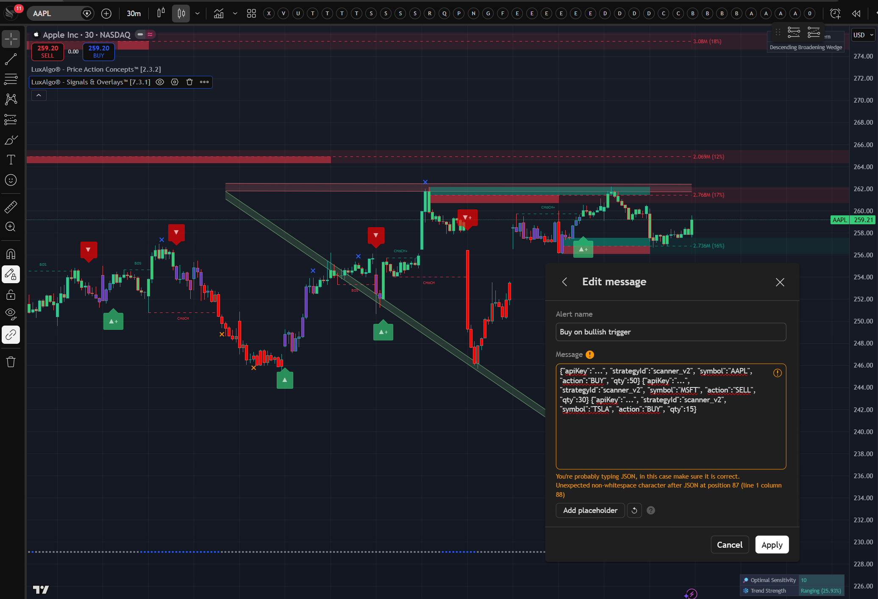878x599 pixels.
Task: Toggle visibility of LuxAlgo Signals & Overlays indicator
Action: click(160, 82)
